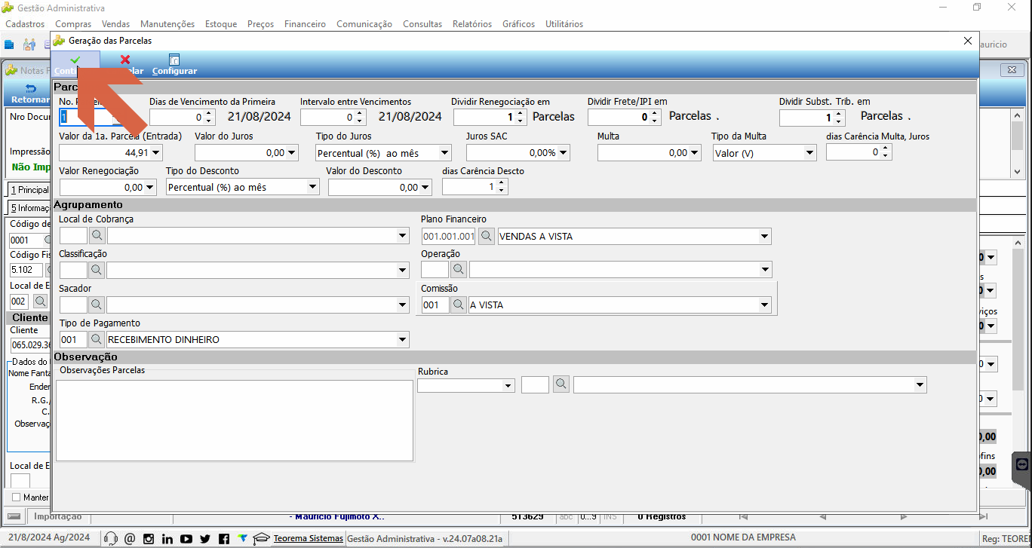Open the Tipo da Multa dropdown
Screen dimensions: 1032x548
[x=810, y=152]
